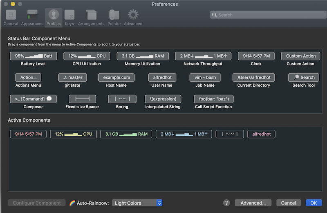This screenshot has width=327, height=213.
Task: Select the Current Directory component
Action: click(x=253, y=77)
